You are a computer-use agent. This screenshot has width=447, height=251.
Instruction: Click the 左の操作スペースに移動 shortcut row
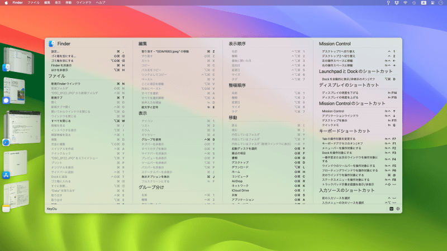(359, 61)
